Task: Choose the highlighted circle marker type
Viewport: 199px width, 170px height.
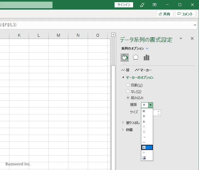Action: (147, 148)
